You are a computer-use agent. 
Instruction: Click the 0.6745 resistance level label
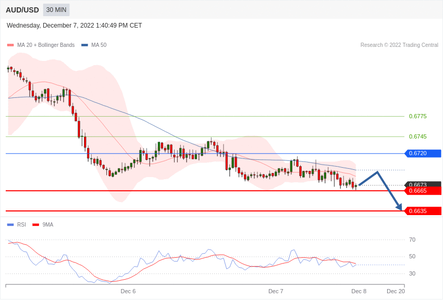click(417, 136)
